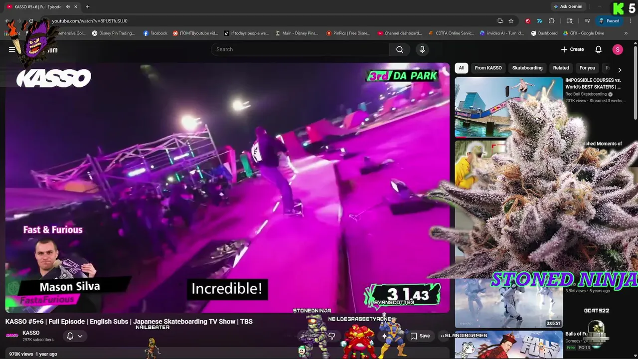Open the Chrome three-dot menu
This screenshot has height=359, width=638.
point(631,21)
